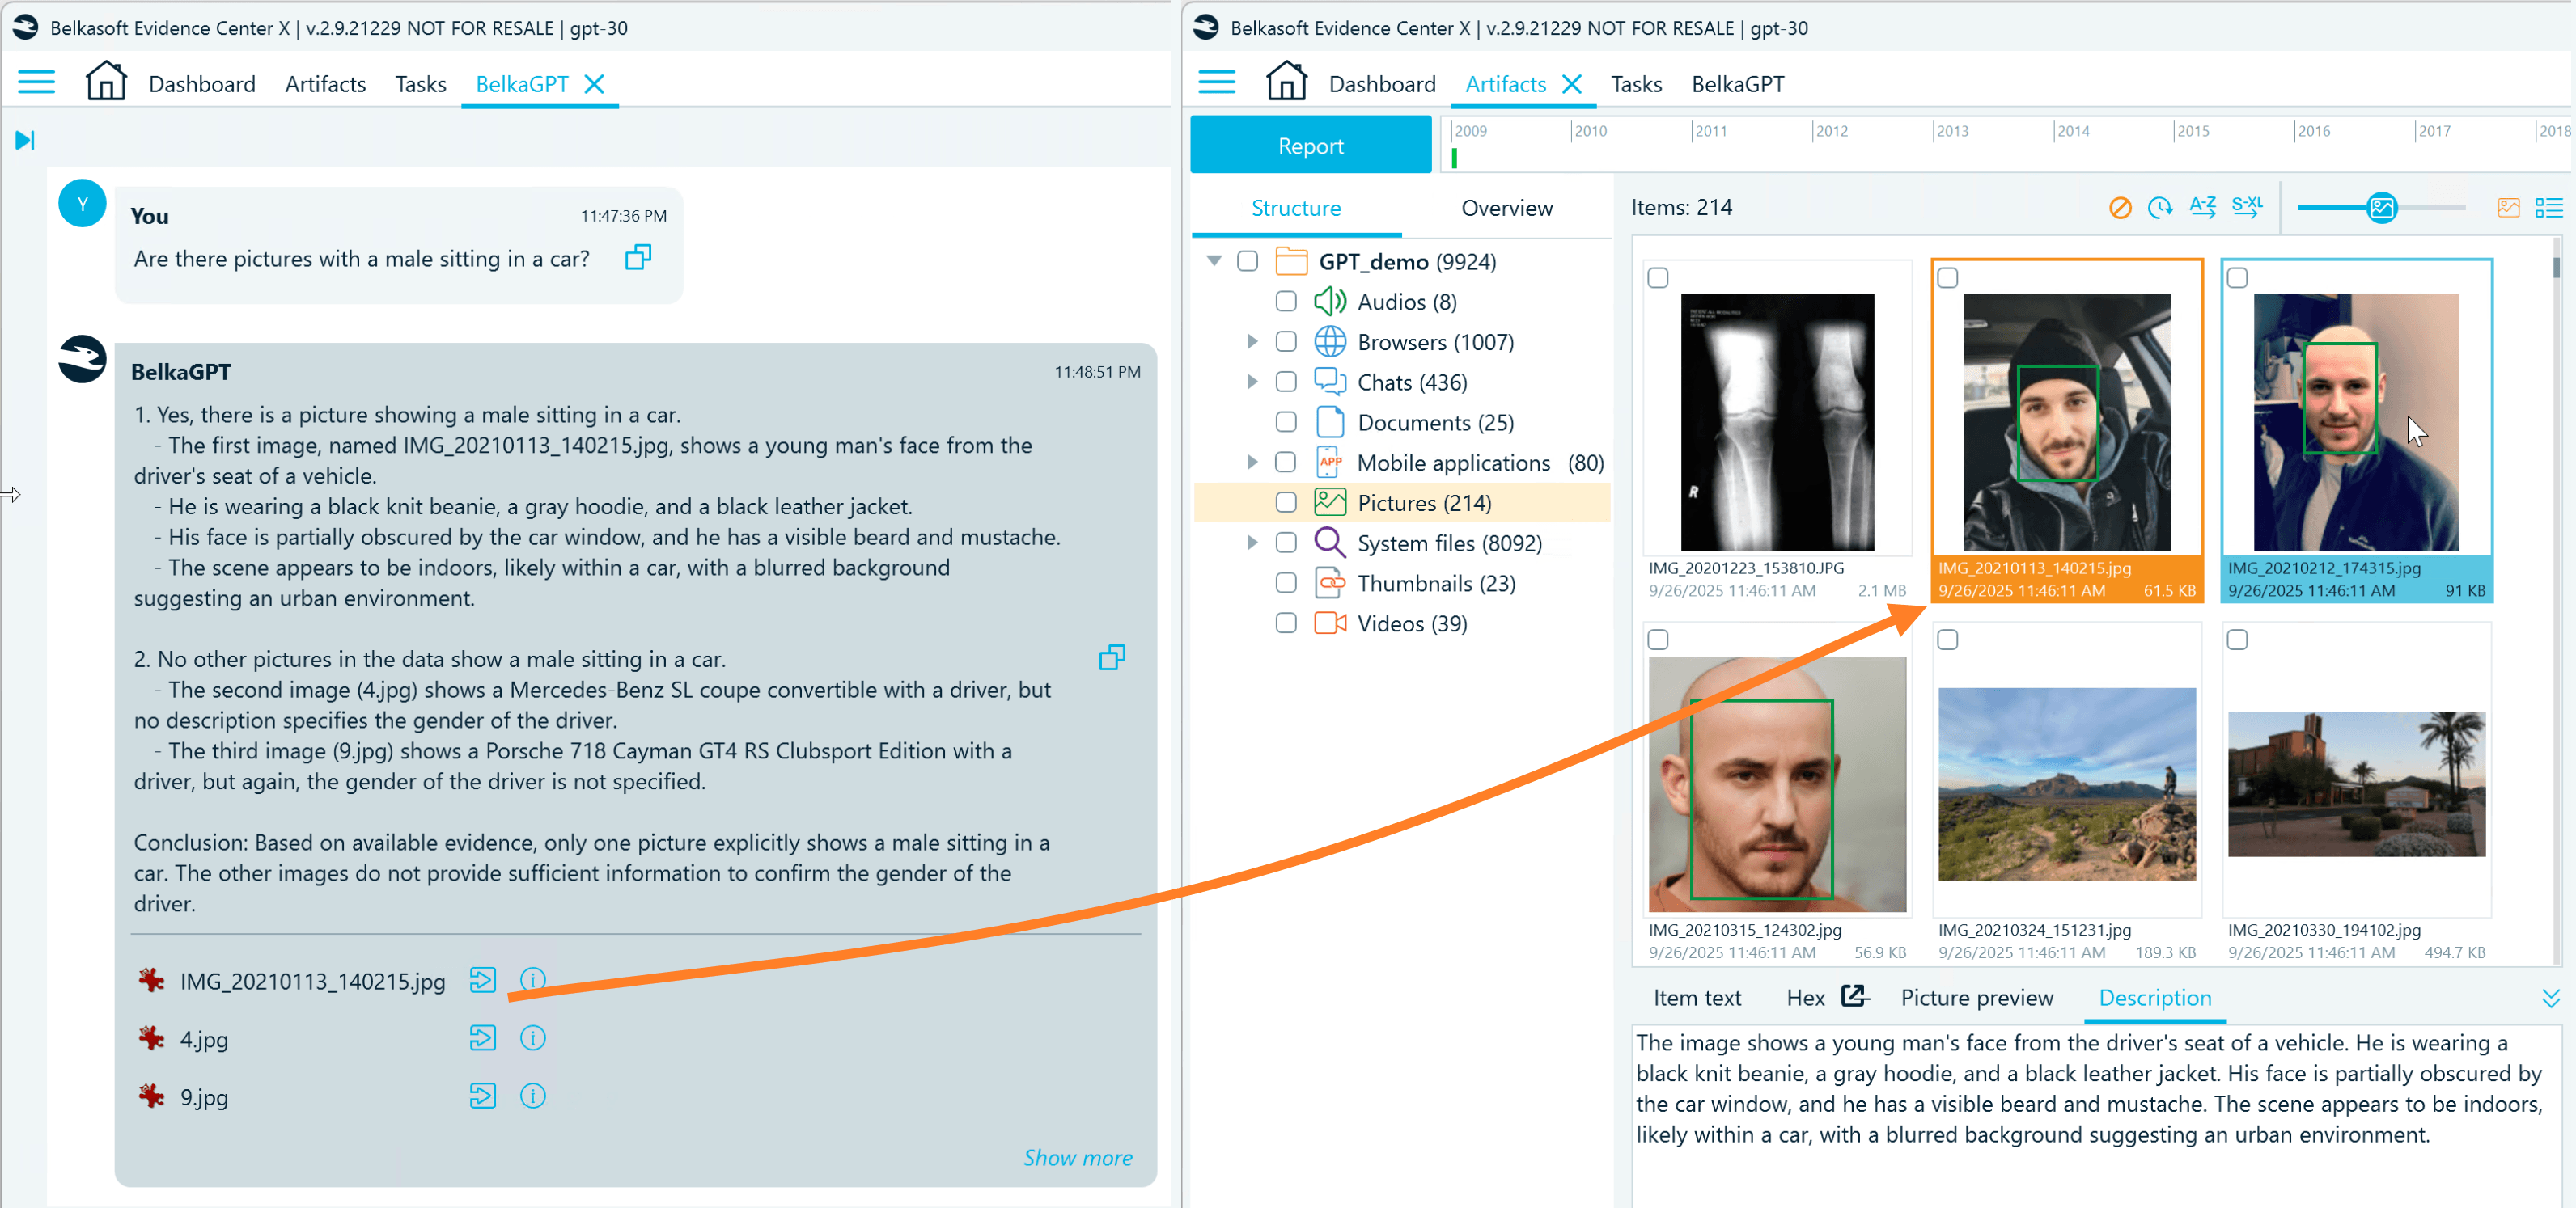
Task: Adjust the thumbnail size slider
Action: coord(2383,207)
